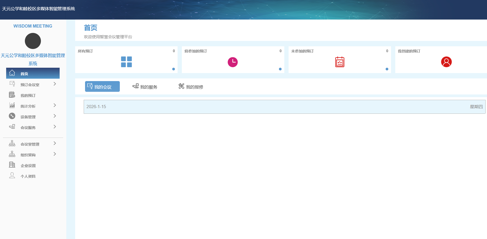Expand the 会议服务 chevron

coord(55,127)
